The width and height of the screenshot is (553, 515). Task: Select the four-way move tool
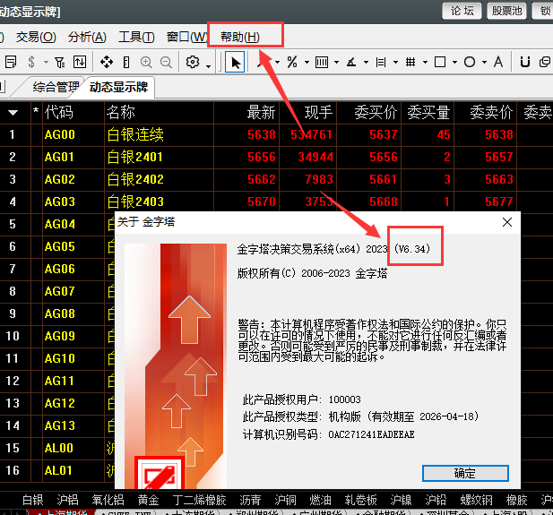[107, 63]
